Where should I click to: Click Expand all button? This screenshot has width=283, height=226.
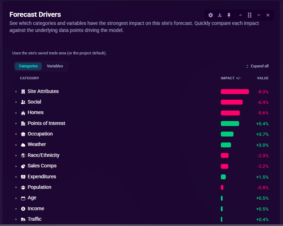[x=257, y=66]
